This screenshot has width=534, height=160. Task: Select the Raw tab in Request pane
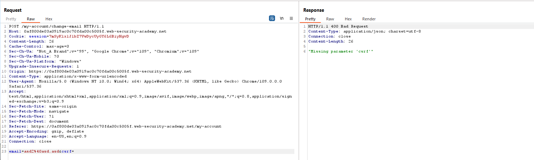coord(31,19)
